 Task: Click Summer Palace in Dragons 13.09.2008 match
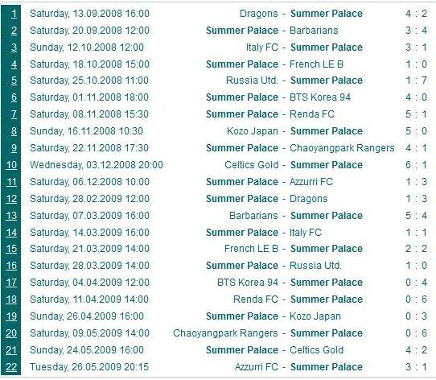(327, 14)
